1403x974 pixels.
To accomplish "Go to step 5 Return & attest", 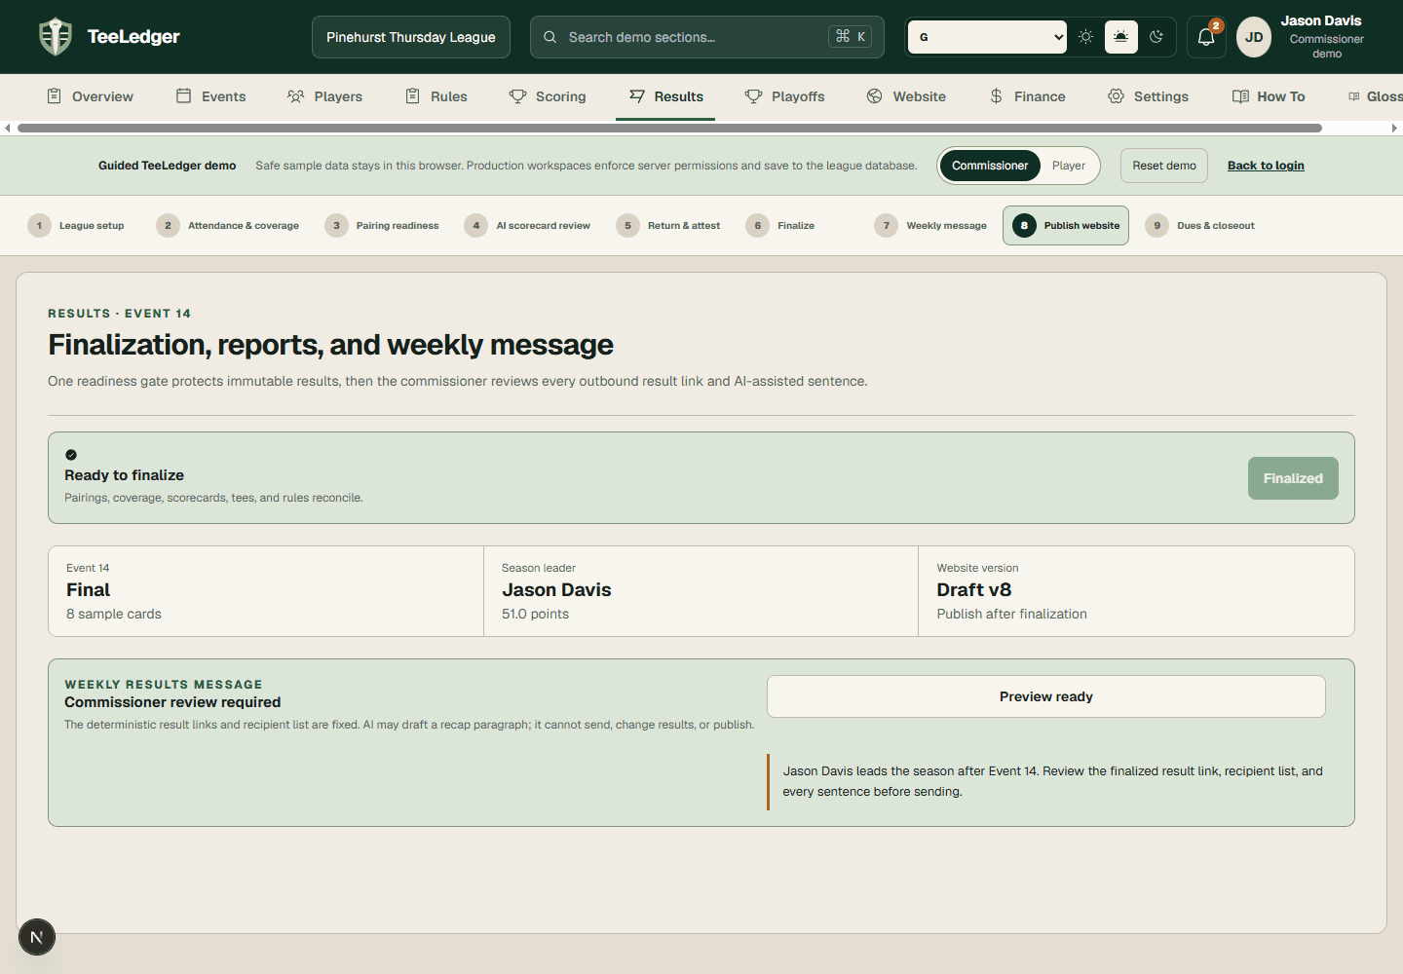I will click(669, 225).
